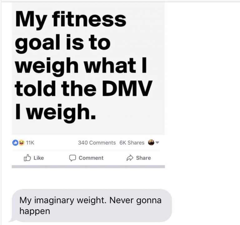
Task: Open the 340 Comments link
Action: [97, 143]
